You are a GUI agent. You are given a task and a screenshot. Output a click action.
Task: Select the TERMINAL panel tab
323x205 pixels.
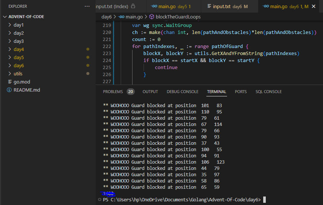[216, 92]
